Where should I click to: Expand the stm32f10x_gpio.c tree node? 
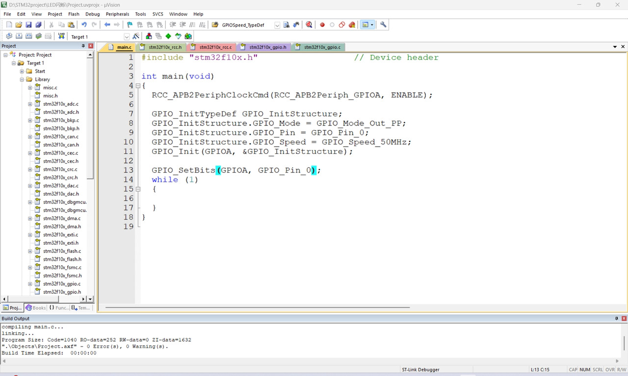(x=30, y=284)
